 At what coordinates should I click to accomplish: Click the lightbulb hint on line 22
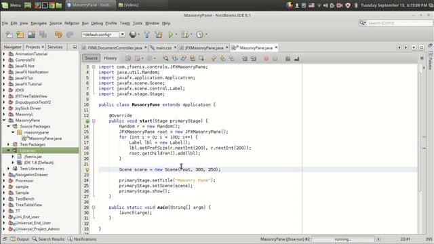(x=87, y=169)
